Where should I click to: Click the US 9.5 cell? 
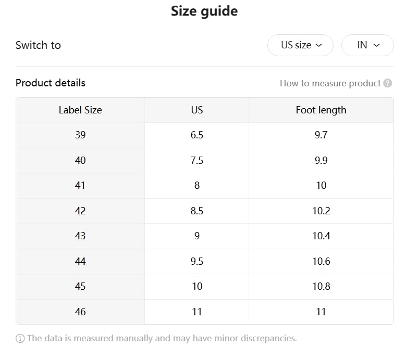196,262
